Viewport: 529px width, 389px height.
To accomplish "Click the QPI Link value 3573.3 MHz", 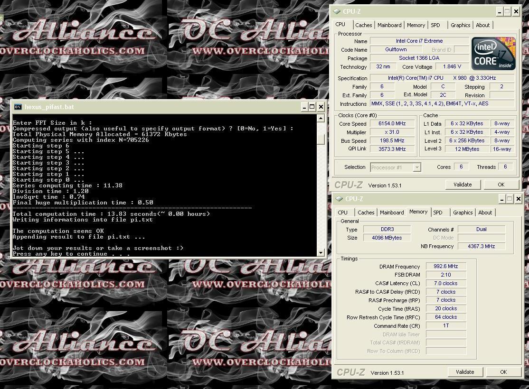I will pos(392,149).
